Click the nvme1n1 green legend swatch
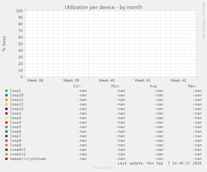 coord(6,154)
